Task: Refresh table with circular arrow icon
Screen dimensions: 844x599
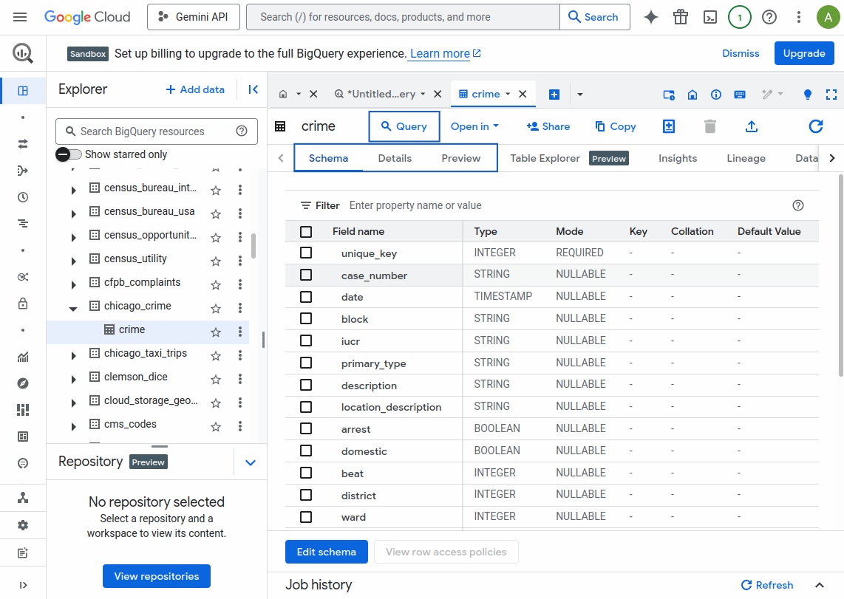Action: coord(816,126)
